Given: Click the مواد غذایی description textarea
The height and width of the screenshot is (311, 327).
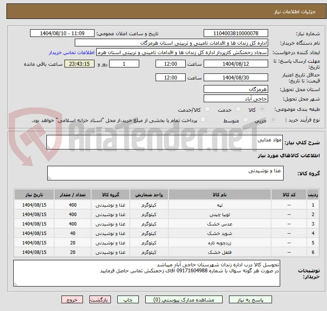Looking at the screenshot, I should 164,142.
